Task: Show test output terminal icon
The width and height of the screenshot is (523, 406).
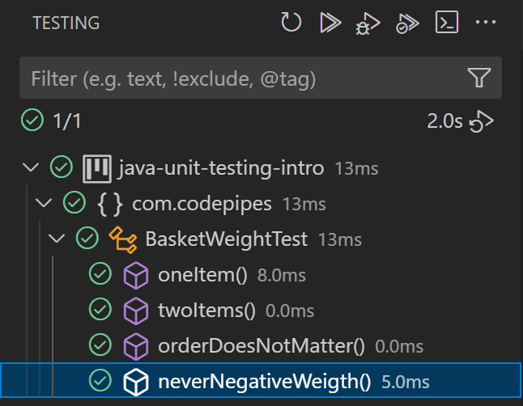Action: click(x=447, y=22)
